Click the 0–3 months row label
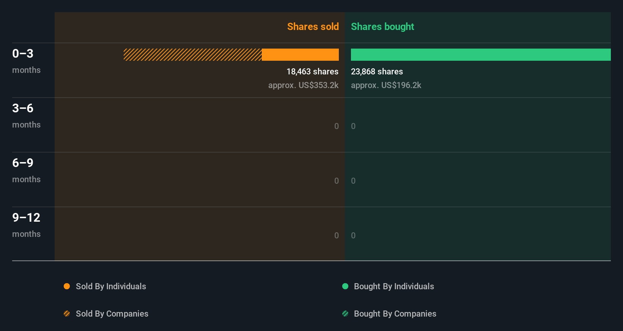The width and height of the screenshot is (623, 331). point(26,61)
